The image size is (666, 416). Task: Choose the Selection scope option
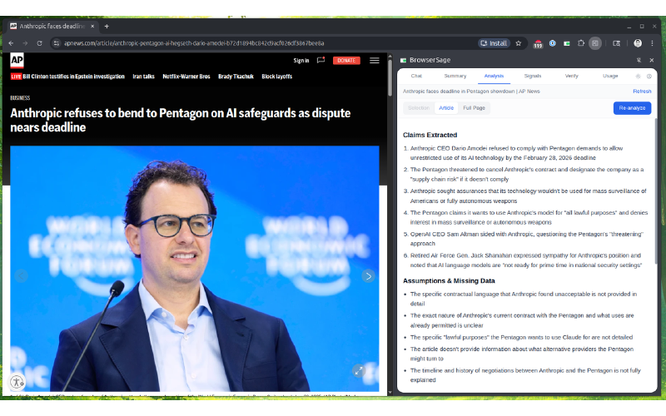(419, 108)
